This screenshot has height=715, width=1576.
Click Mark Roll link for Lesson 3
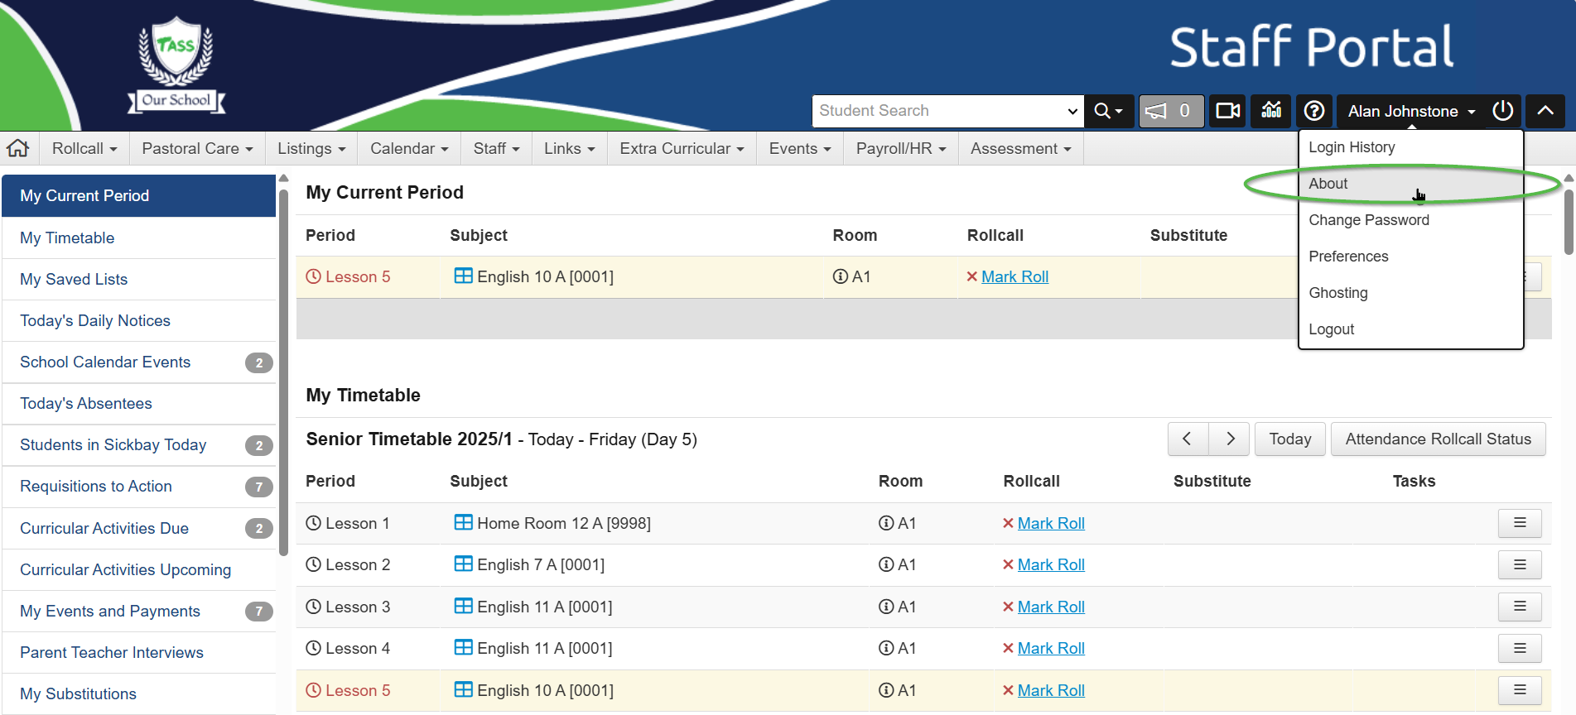[1050, 607]
